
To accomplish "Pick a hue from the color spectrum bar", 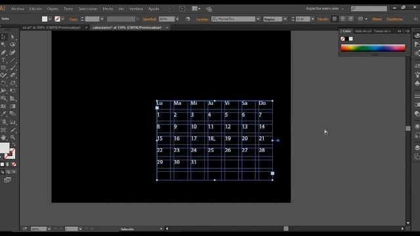I will click(x=373, y=48).
